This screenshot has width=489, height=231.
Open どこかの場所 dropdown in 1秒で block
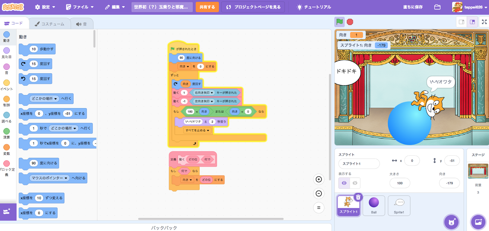[x=64, y=128]
